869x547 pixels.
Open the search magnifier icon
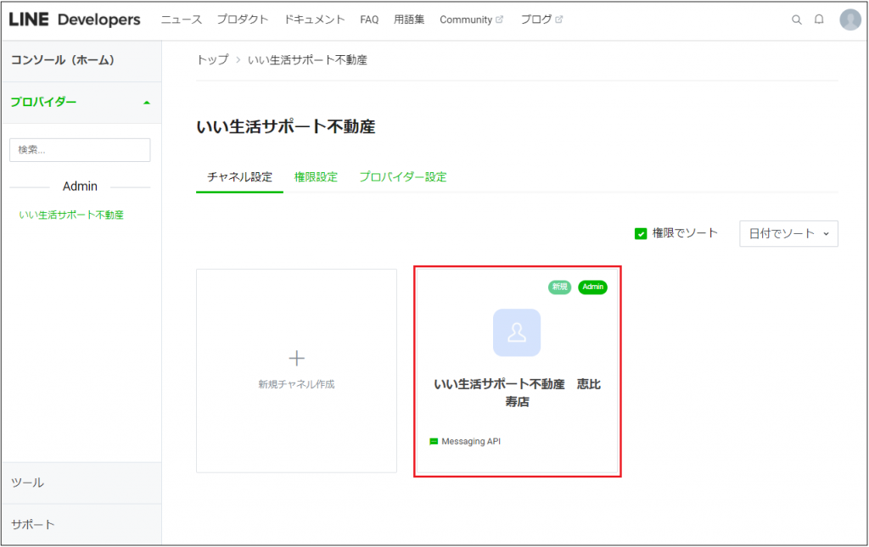point(796,20)
